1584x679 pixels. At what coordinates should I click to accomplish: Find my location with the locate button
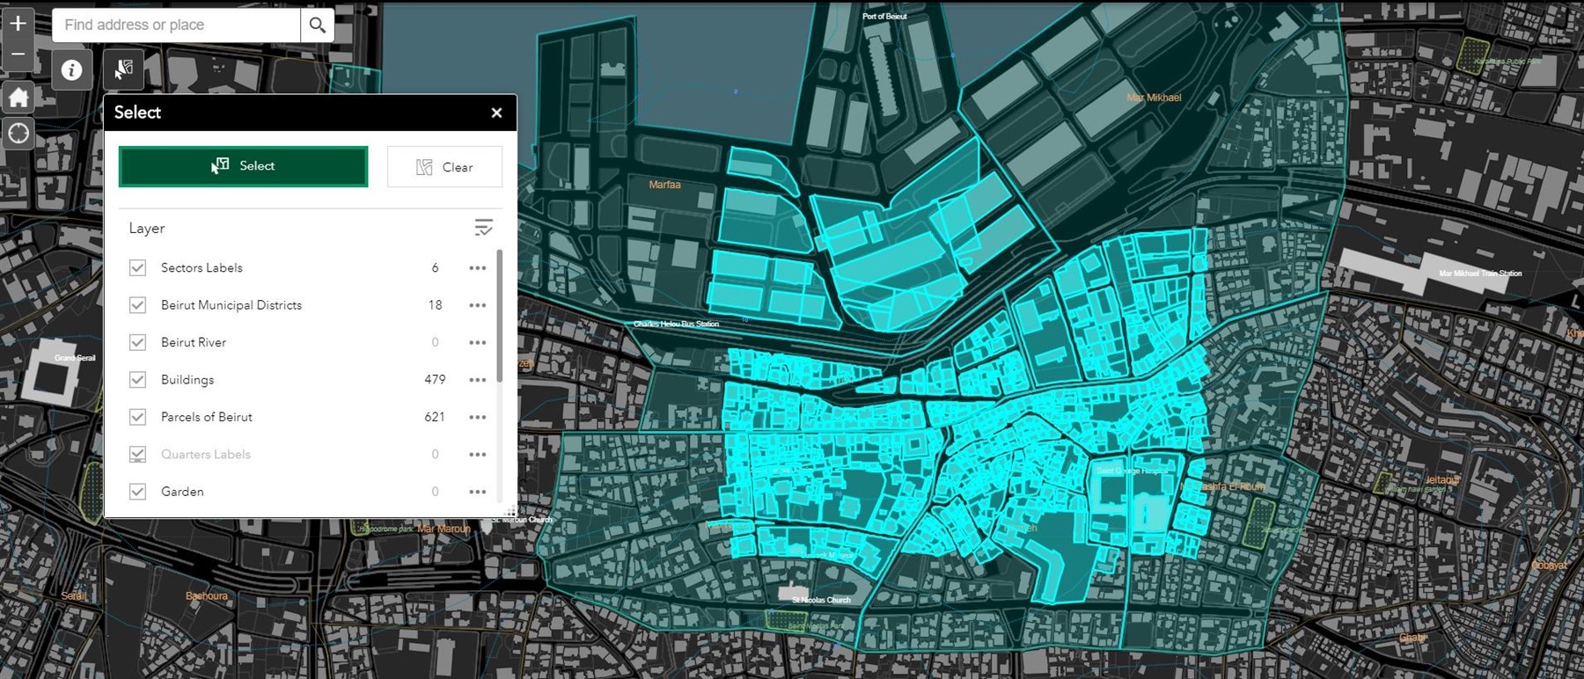[x=18, y=134]
